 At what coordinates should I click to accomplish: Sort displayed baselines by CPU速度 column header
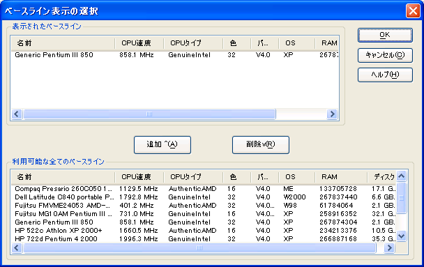pyautogui.click(x=139, y=43)
